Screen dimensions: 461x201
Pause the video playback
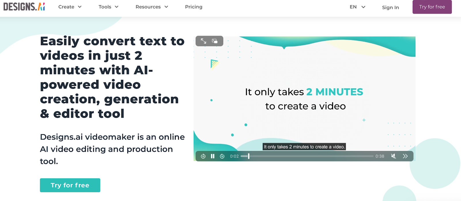coord(213,156)
